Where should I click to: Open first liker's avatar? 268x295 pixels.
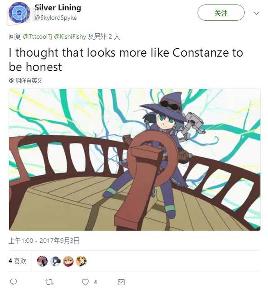(x=42, y=261)
